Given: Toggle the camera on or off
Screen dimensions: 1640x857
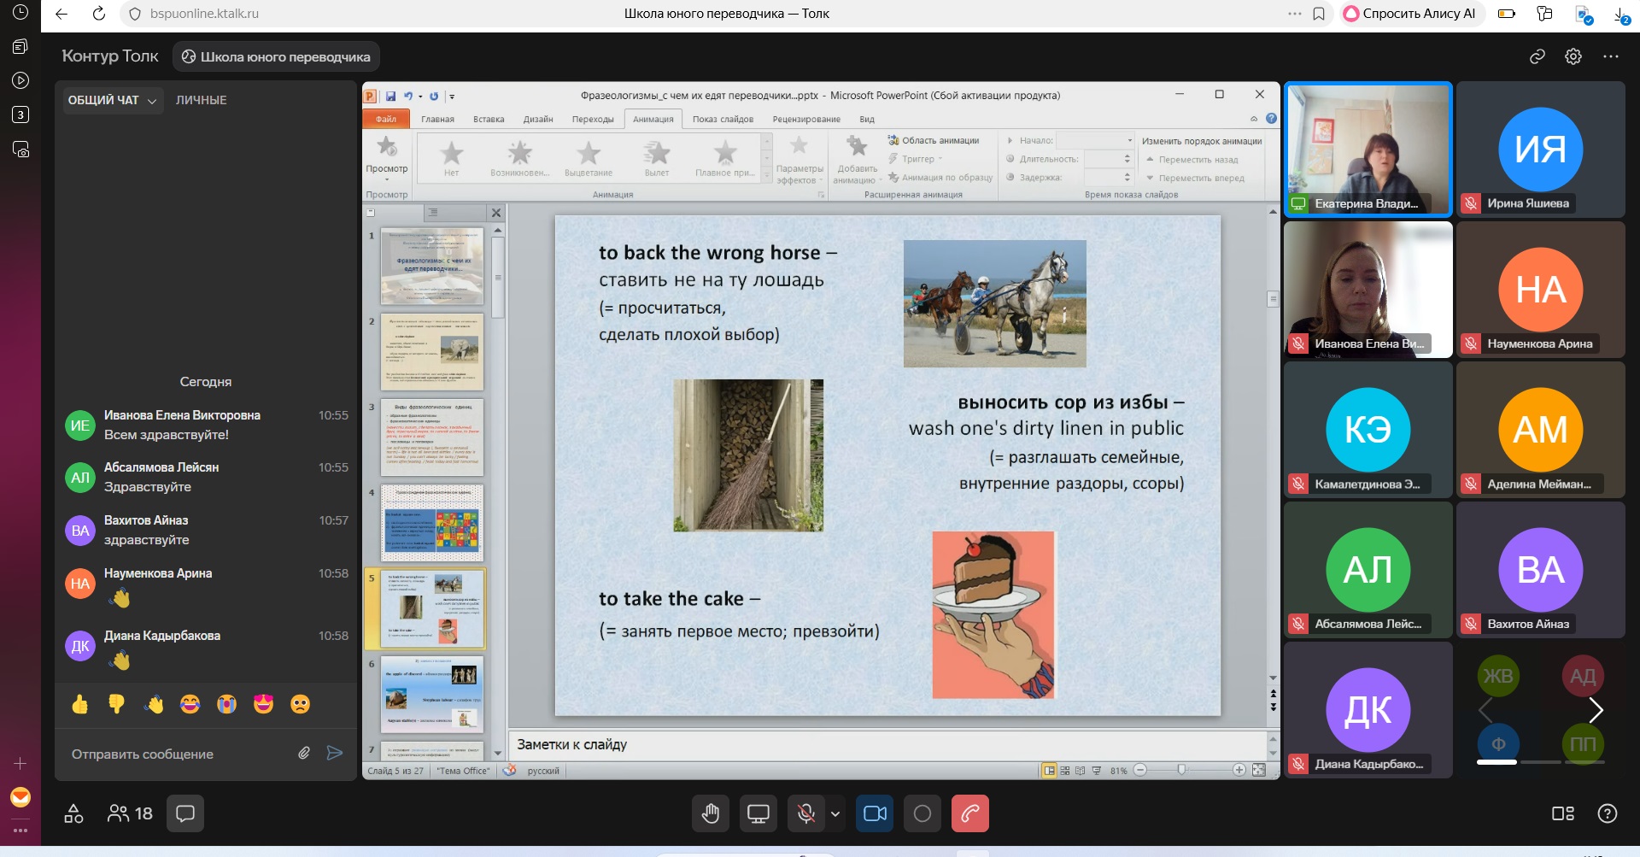Looking at the screenshot, I should click(x=876, y=813).
